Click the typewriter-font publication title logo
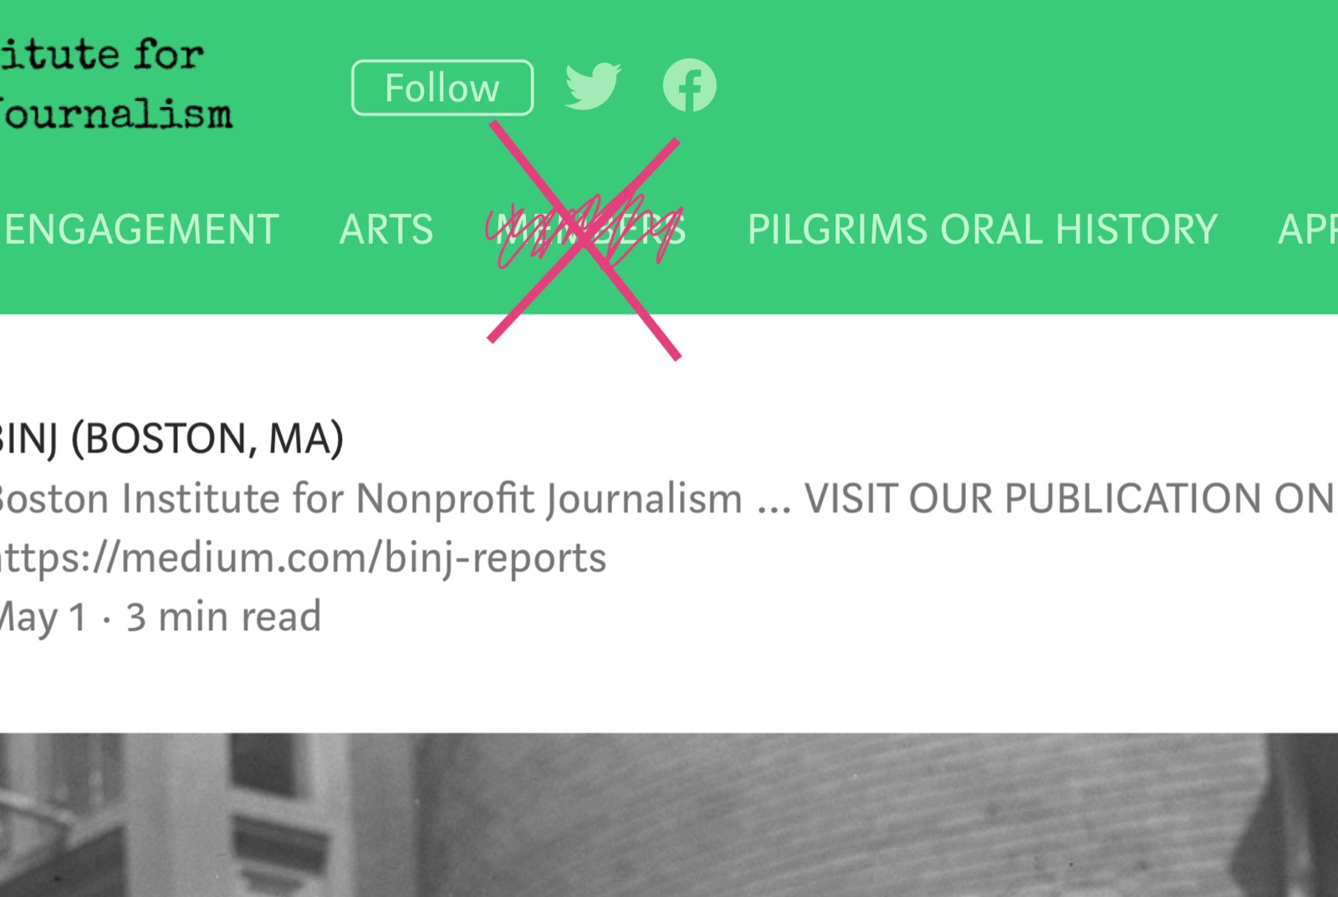This screenshot has width=1338, height=897. 116,84
